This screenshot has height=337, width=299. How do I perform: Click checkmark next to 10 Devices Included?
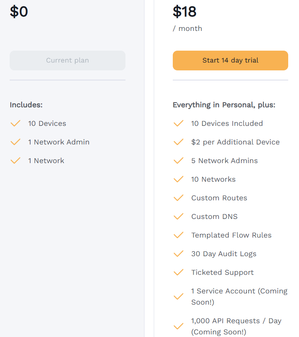click(178, 123)
